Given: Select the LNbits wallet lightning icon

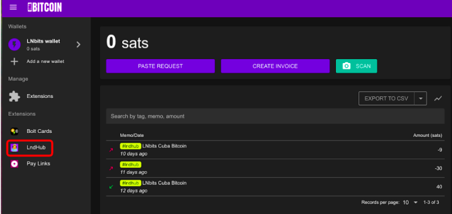Looking at the screenshot, I should (15, 44).
